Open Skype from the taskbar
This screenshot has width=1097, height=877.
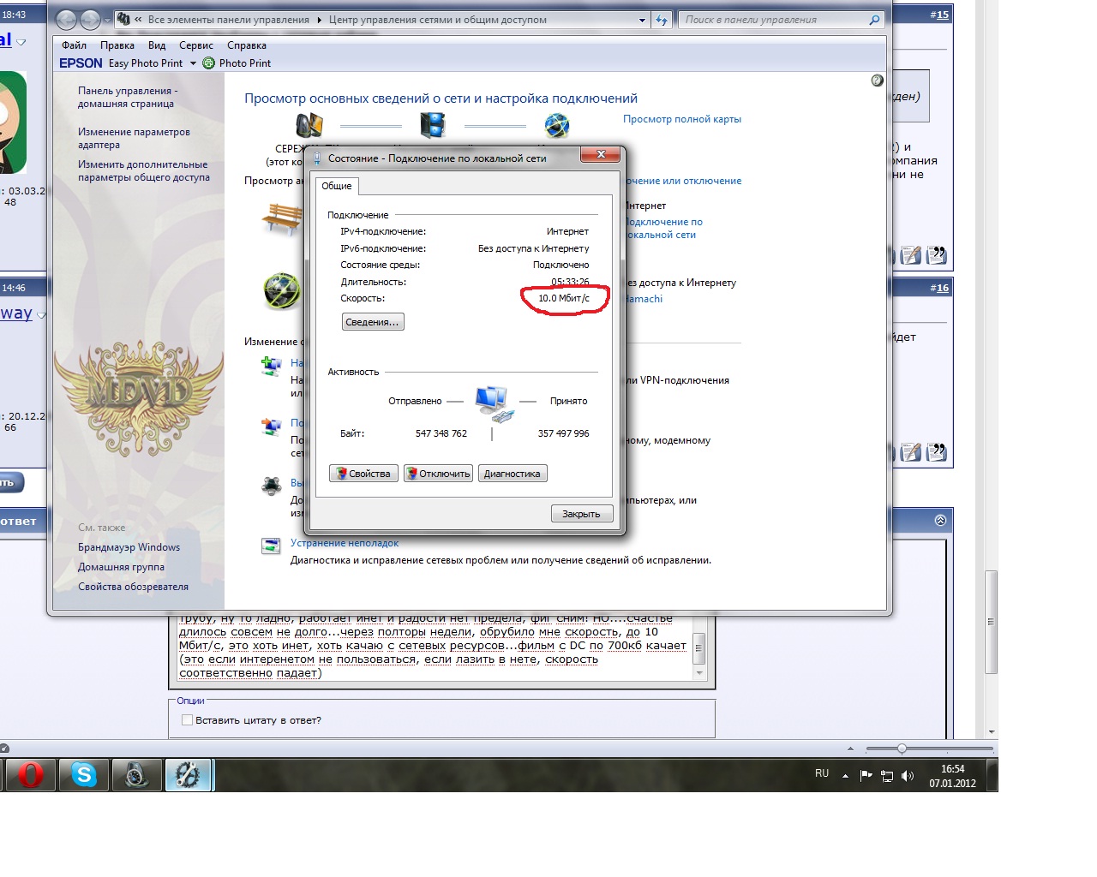coord(84,775)
